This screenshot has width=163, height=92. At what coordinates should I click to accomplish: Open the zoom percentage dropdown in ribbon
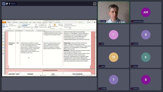(45, 24)
